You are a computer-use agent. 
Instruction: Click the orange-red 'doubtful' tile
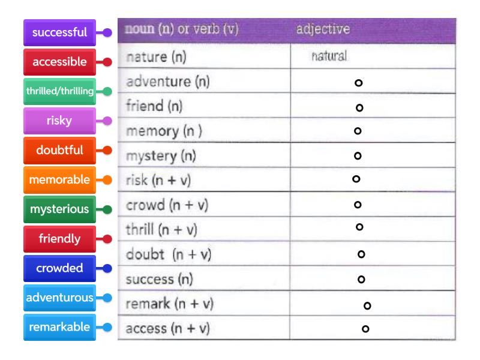[x=59, y=150]
